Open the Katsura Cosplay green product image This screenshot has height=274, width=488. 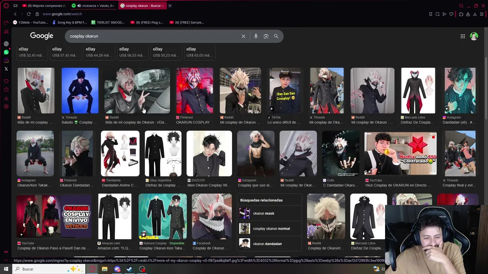click(163, 216)
